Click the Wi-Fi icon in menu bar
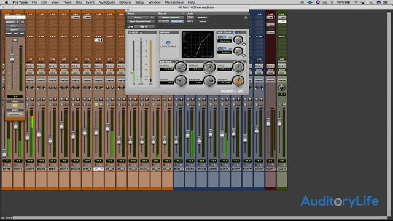 coord(356,2)
